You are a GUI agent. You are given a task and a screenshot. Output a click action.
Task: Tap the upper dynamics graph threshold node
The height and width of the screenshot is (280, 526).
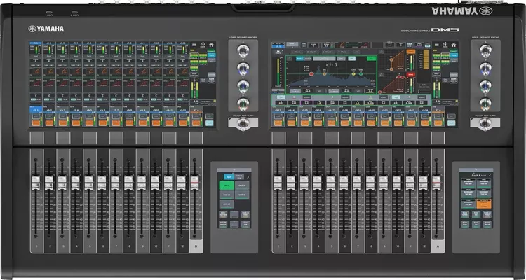point(391,59)
